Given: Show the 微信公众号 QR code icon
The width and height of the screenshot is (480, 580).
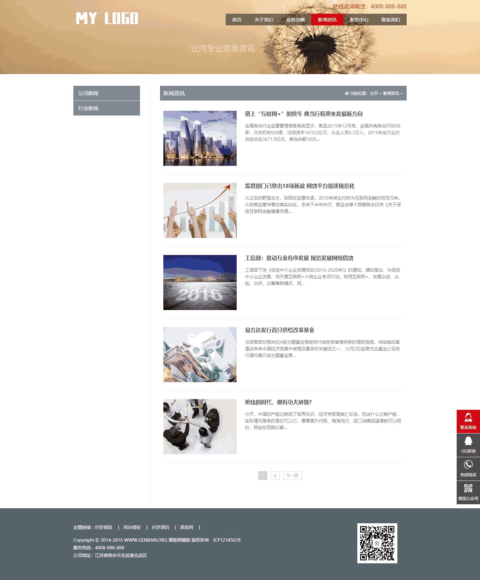Looking at the screenshot, I should [x=468, y=489].
